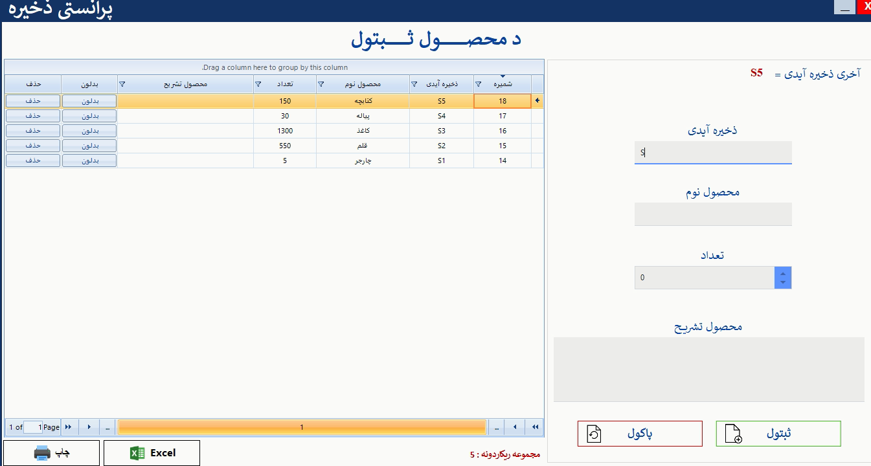871x466 pixels.
Task: Click the new-document icon on ثبتول button
Action: (734, 434)
